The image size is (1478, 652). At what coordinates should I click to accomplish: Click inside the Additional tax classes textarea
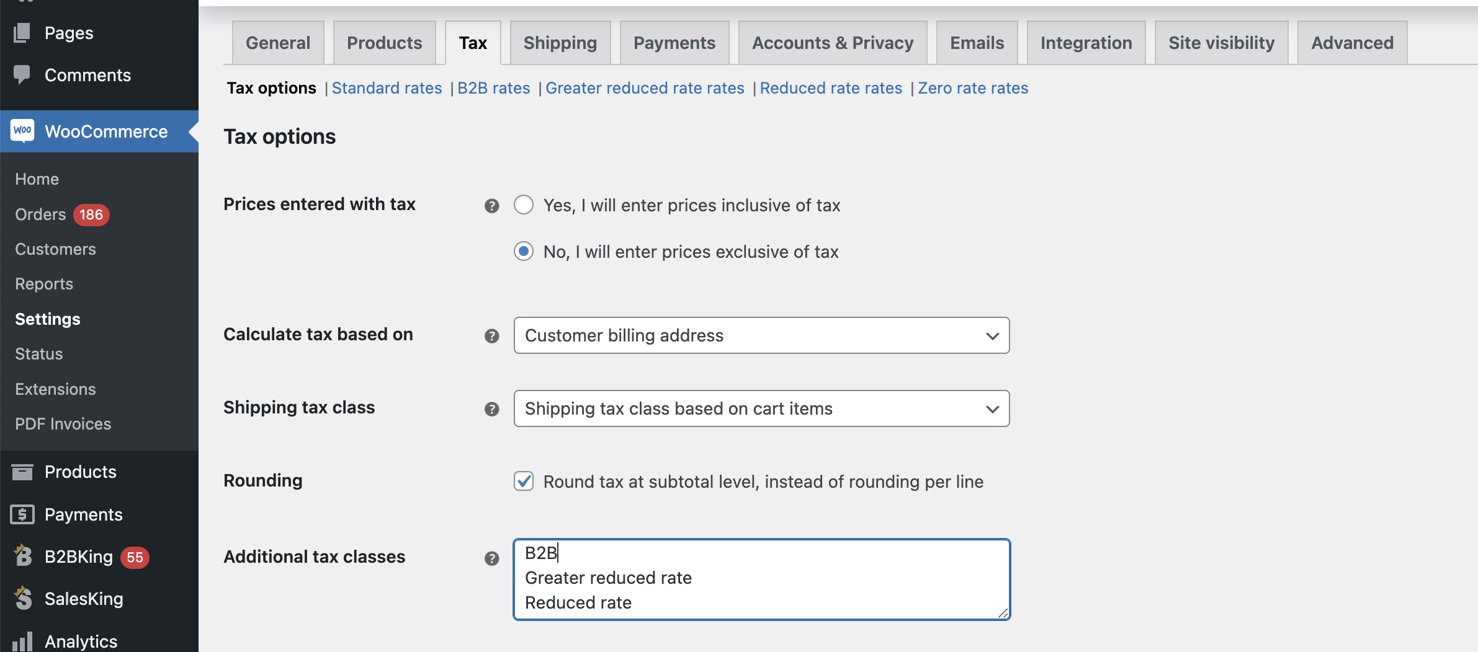(761, 579)
